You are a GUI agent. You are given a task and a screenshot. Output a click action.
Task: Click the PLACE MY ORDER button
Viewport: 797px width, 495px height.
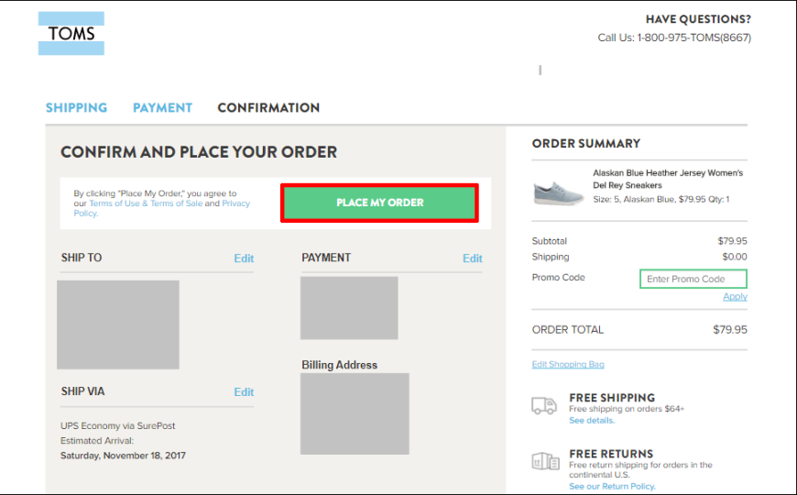point(379,203)
